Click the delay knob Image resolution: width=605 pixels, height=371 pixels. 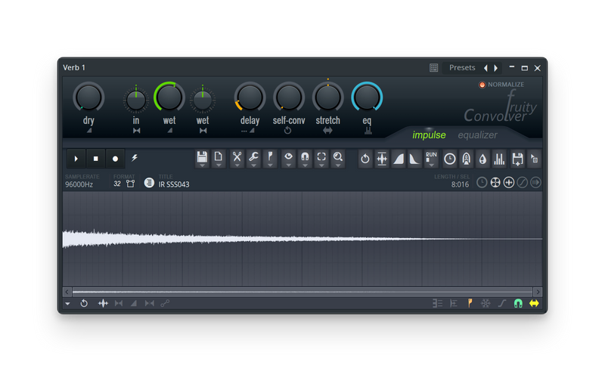[250, 97]
